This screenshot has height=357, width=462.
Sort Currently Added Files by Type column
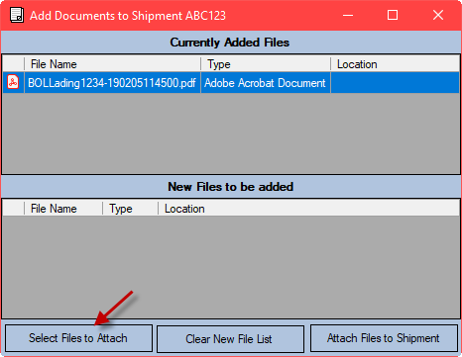[266, 64]
